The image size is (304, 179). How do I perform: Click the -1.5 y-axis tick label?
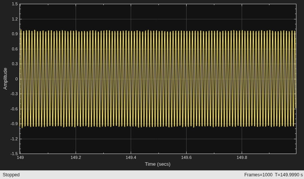14,154
